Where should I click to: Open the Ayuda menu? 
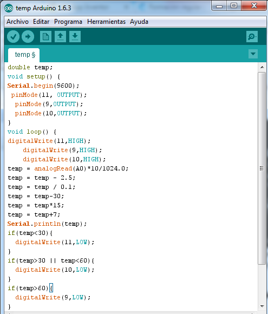[x=139, y=22]
